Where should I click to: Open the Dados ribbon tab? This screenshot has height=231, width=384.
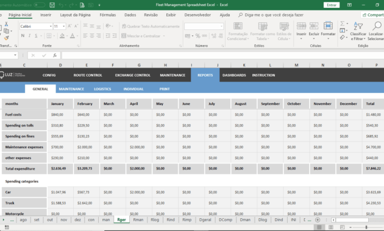point(130,15)
